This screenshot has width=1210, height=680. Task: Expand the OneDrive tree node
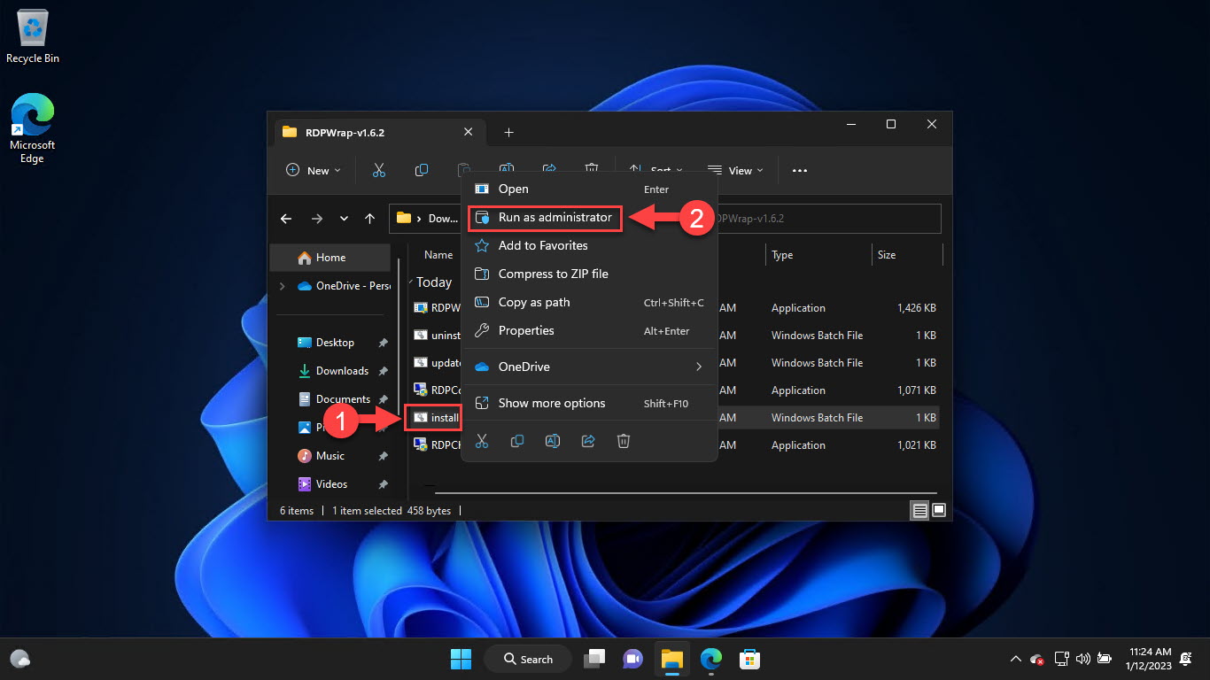click(x=283, y=286)
